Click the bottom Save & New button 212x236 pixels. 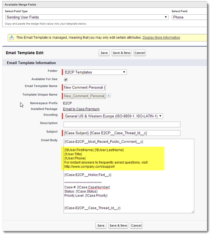click(x=118, y=225)
